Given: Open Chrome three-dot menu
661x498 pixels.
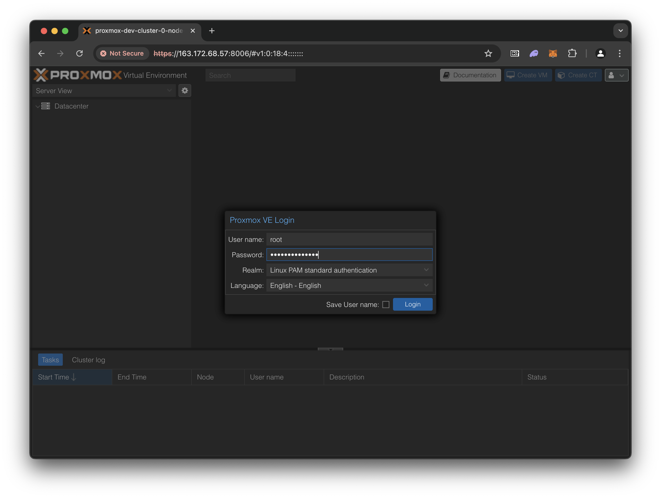Looking at the screenshot, I should pos(619,53).
